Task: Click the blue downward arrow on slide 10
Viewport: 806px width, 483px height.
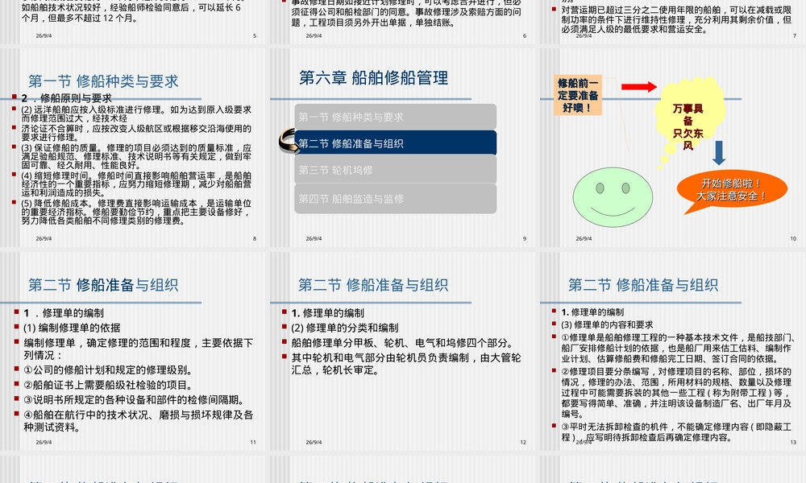Action: (x=719, y=153)
